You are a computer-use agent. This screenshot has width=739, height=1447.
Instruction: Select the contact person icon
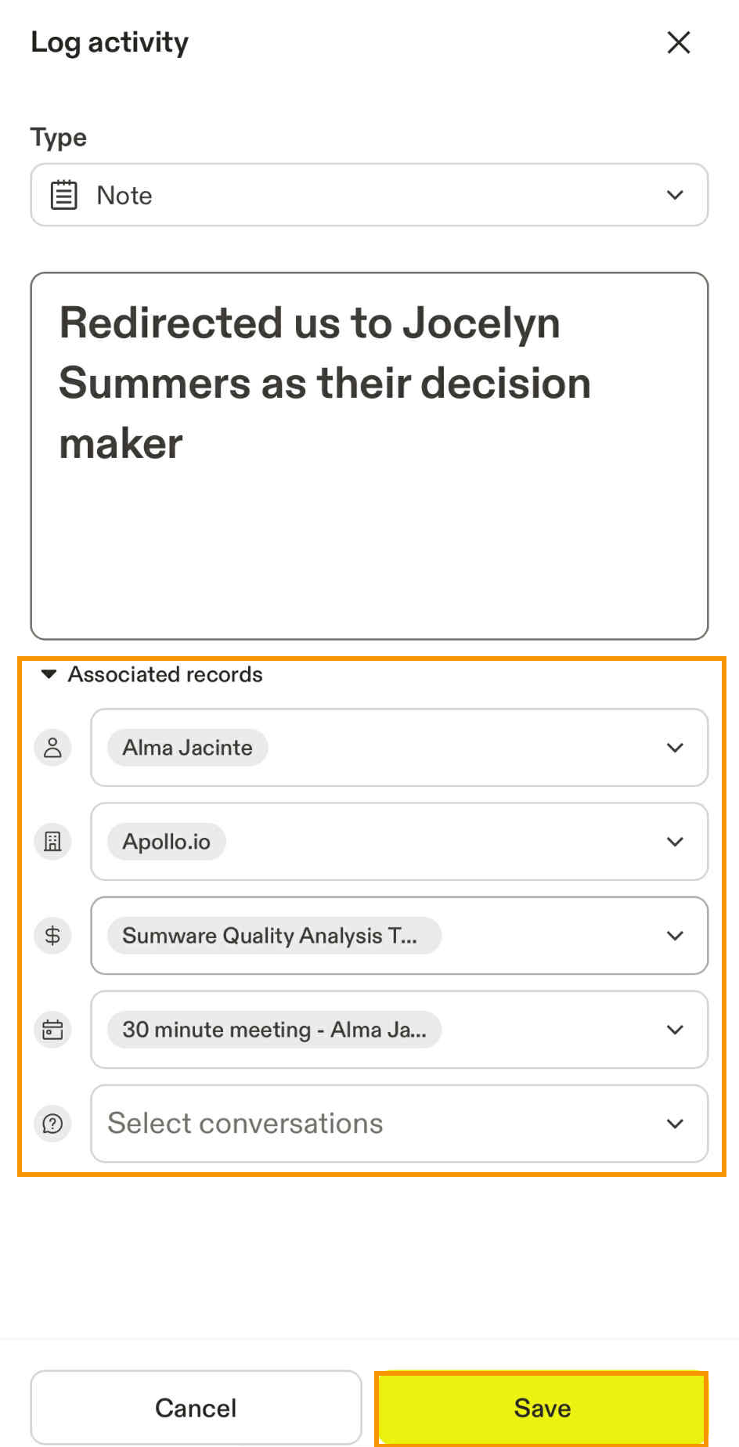pos(52,748)
